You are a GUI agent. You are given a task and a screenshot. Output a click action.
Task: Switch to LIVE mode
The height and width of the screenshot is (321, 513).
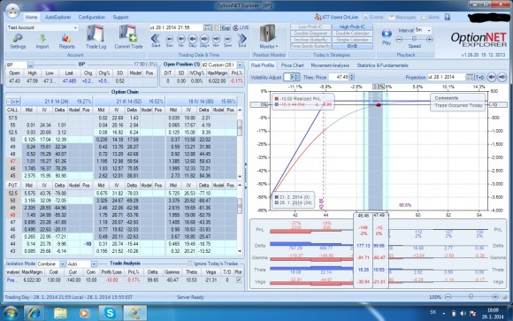click(241, 27)
